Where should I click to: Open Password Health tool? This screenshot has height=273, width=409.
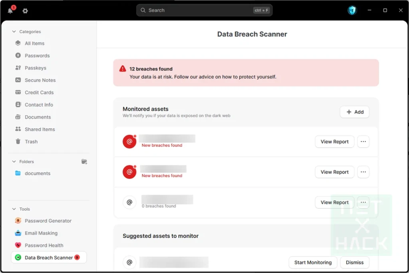[x=44, y=245]
